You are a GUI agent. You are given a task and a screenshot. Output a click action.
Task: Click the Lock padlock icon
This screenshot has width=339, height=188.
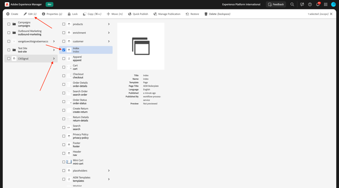pyautogui.click(x=69, y=14)
